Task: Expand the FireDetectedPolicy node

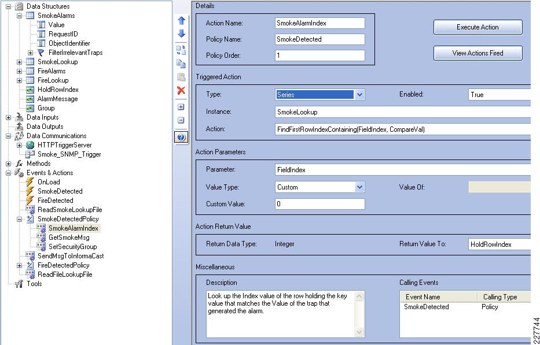Action: tap(19, 266)
